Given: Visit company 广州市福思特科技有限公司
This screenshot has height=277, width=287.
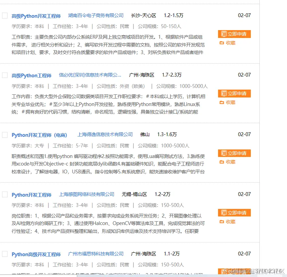Looking at the screenshot, I should coord(96,254).
